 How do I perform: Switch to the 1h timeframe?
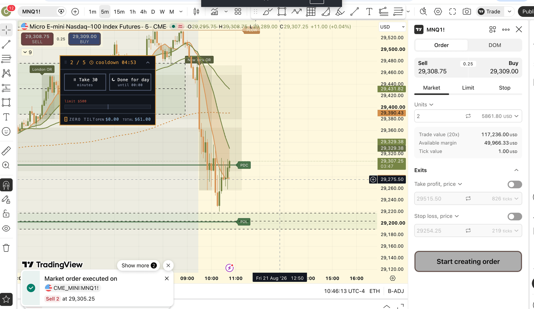[133, 12]
